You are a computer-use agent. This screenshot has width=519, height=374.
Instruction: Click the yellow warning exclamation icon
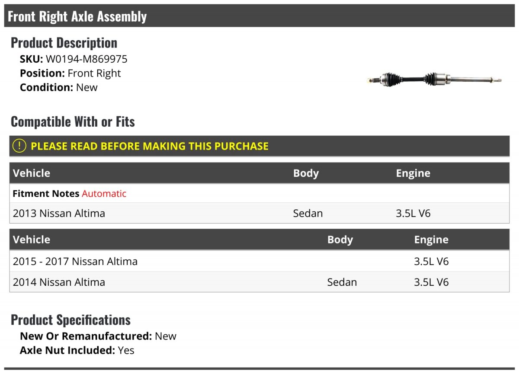tap(19, 146)
